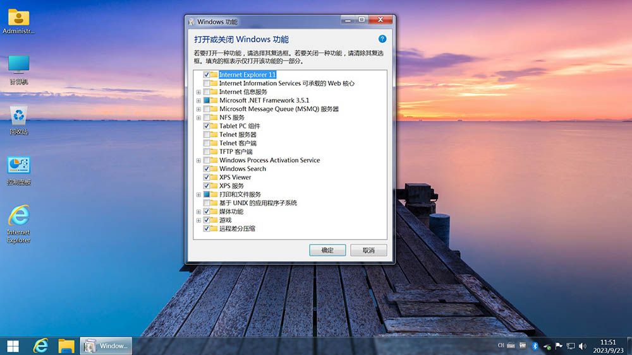This screenshot has width=632, height=355.
Task: Click the NFS 服务 folder icon
Action: (x=214, y=117)
